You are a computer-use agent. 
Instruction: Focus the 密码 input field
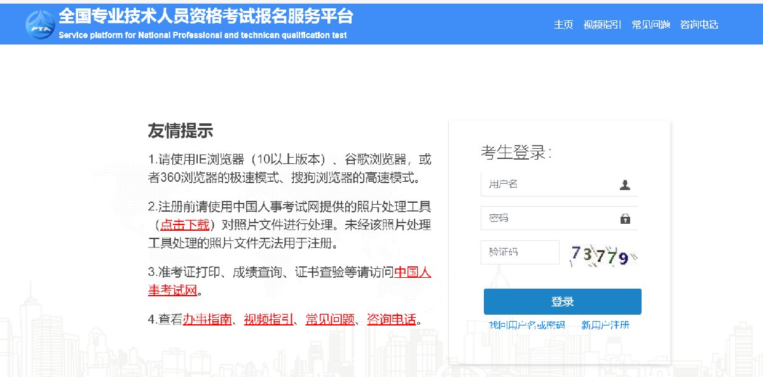point(559,218)
